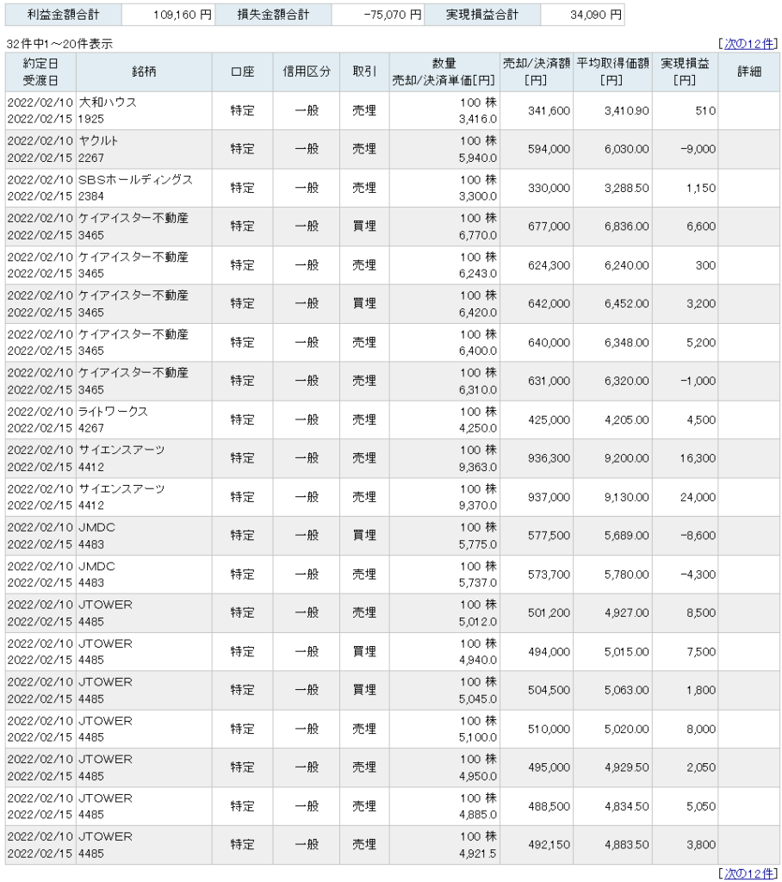Select realized profit value 16,300
Image resolution: width=782 pixels, height=882 pixels.
[698, 458]
